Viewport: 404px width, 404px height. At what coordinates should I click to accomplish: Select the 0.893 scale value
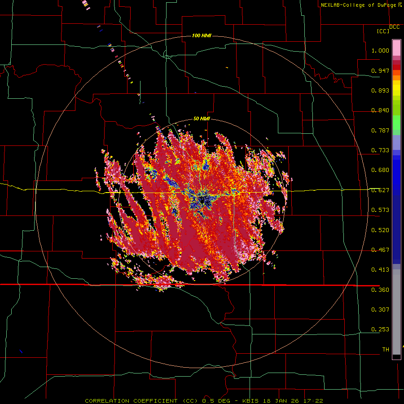[x=380, y=90]
